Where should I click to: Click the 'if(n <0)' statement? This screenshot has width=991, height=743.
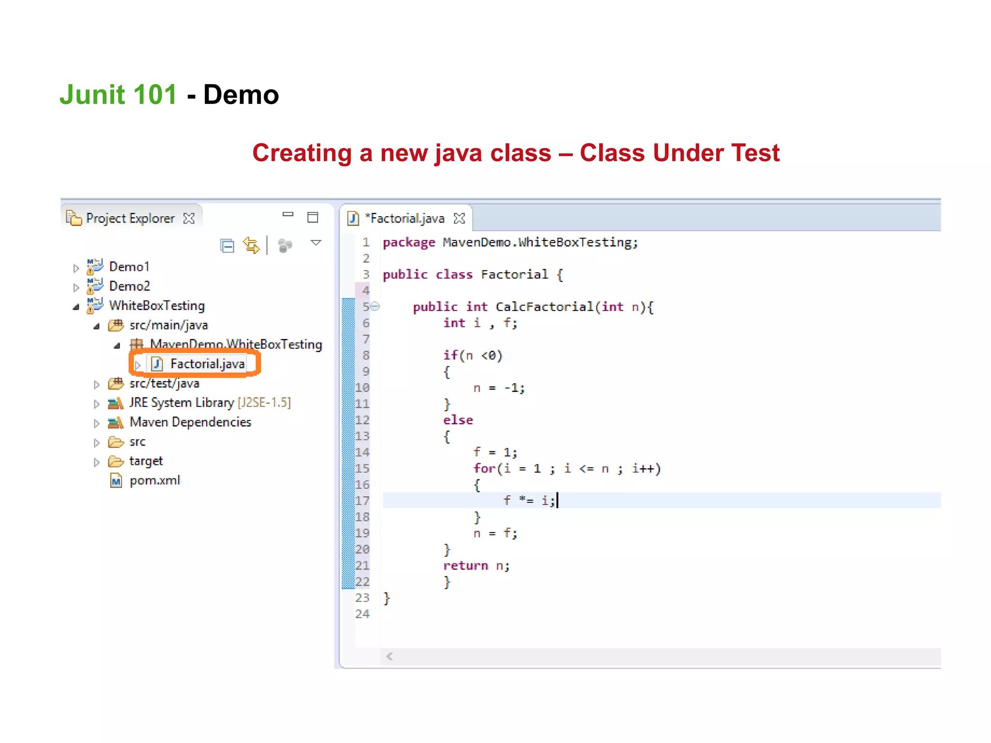(473, 356)
